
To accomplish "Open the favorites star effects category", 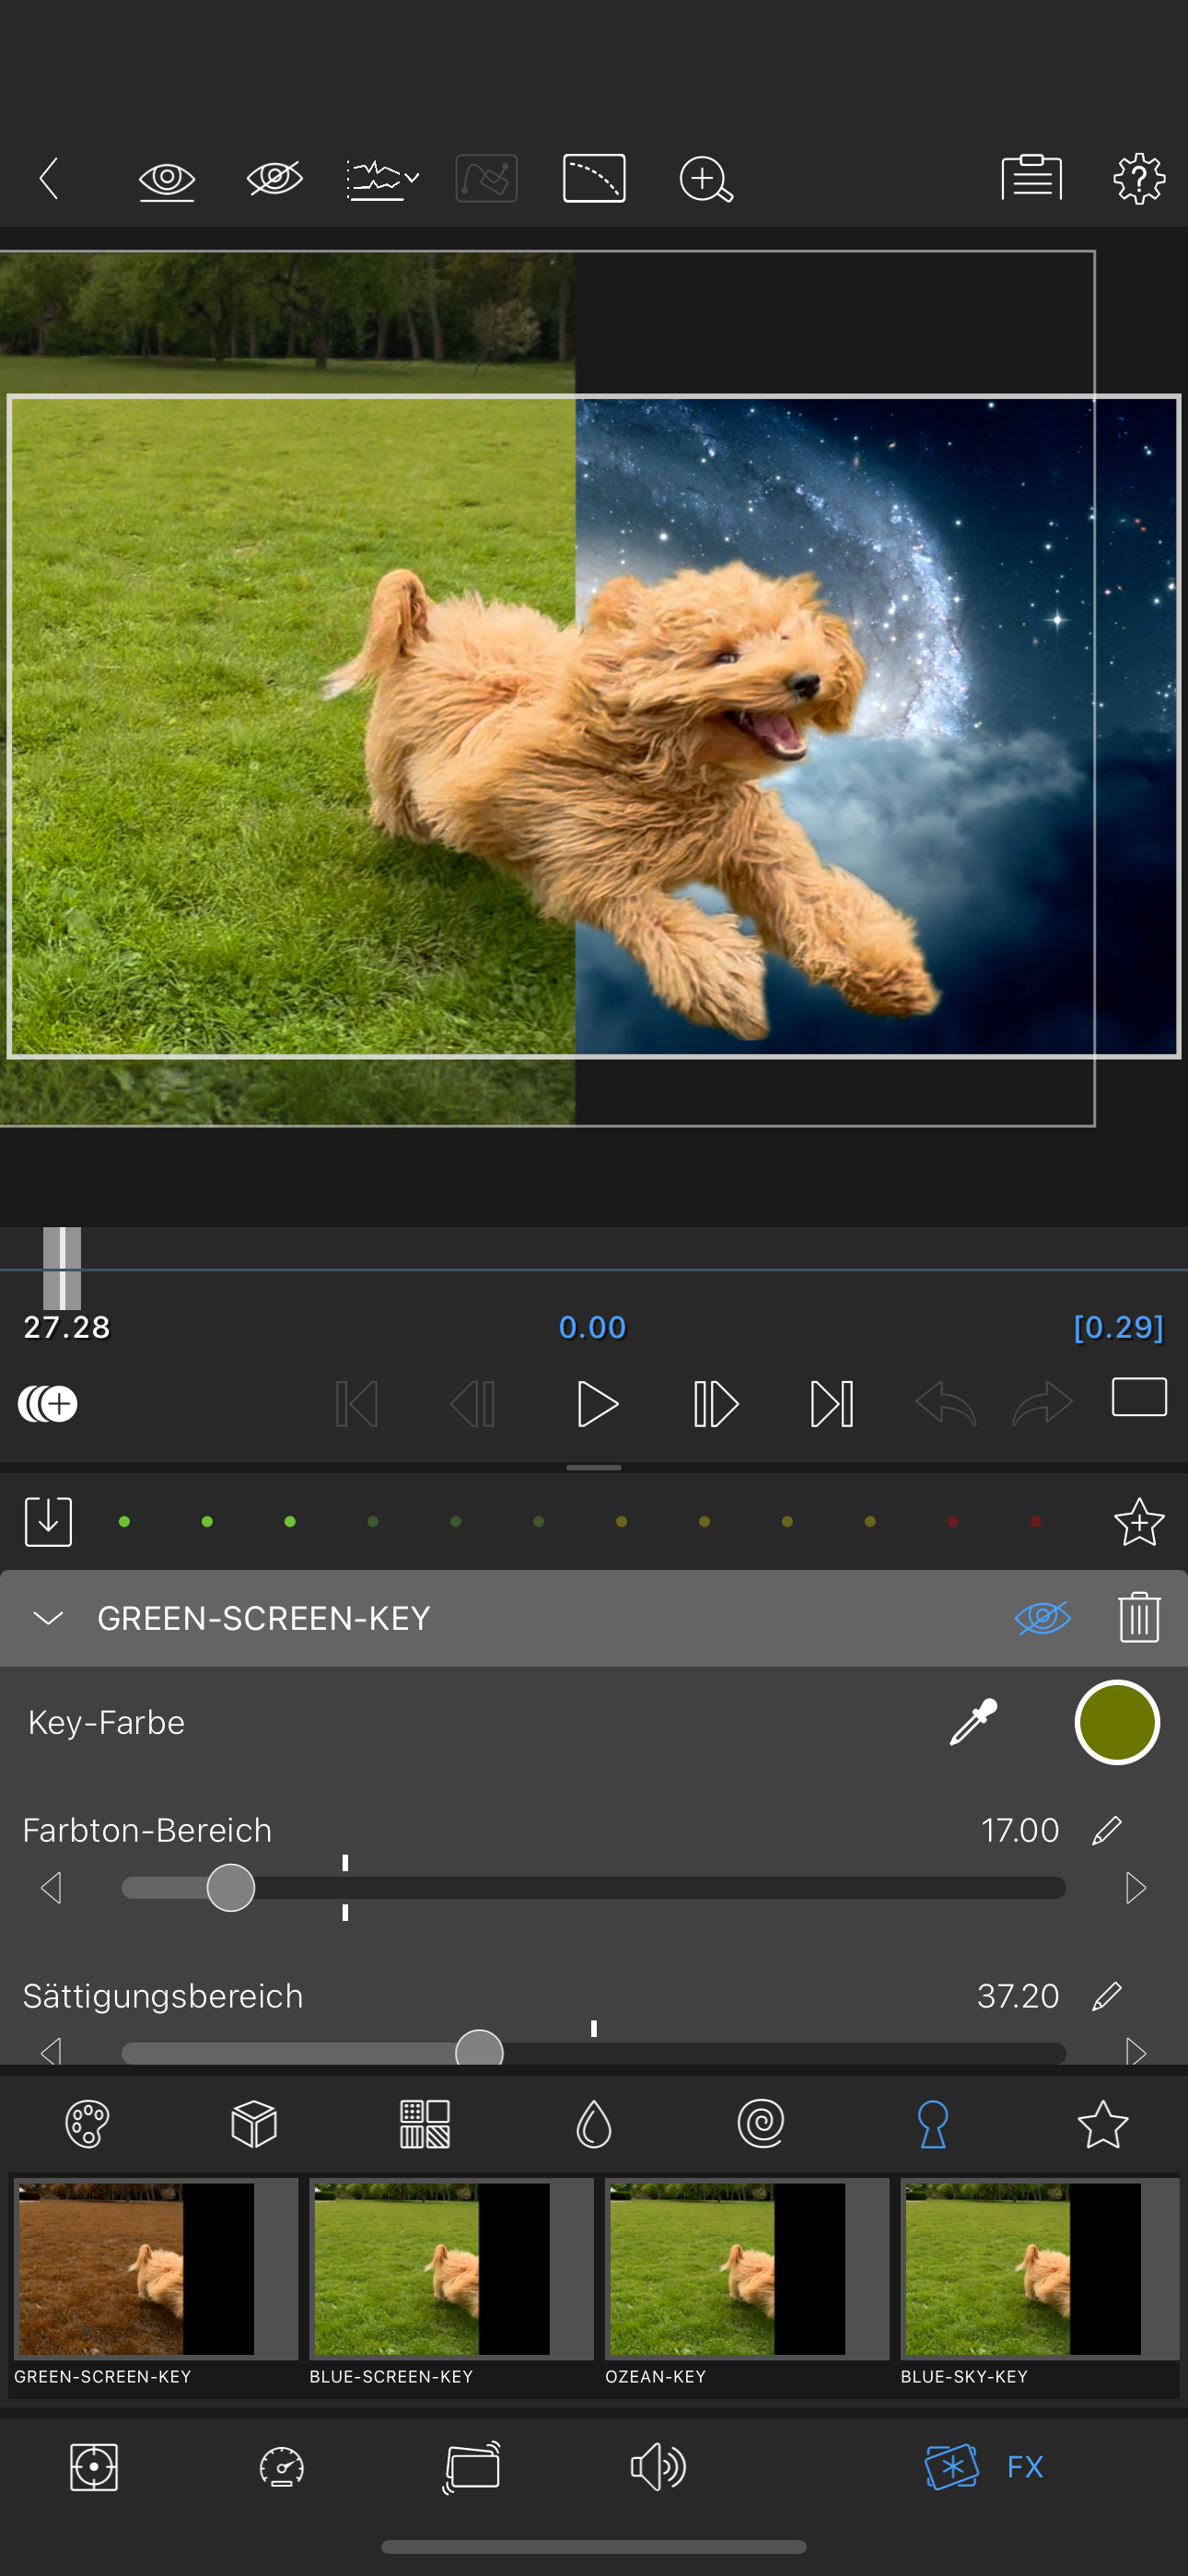I will tap(1103, 2123).
